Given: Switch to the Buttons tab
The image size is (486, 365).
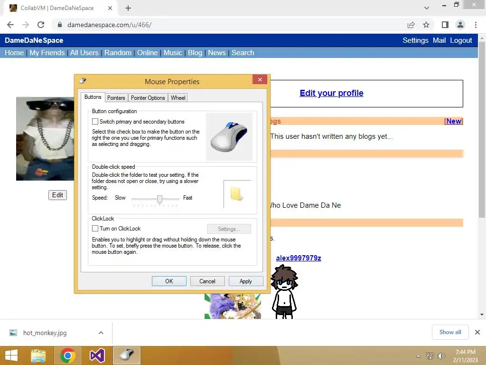Looking at the screenshot, I should [x=93, y=97].
